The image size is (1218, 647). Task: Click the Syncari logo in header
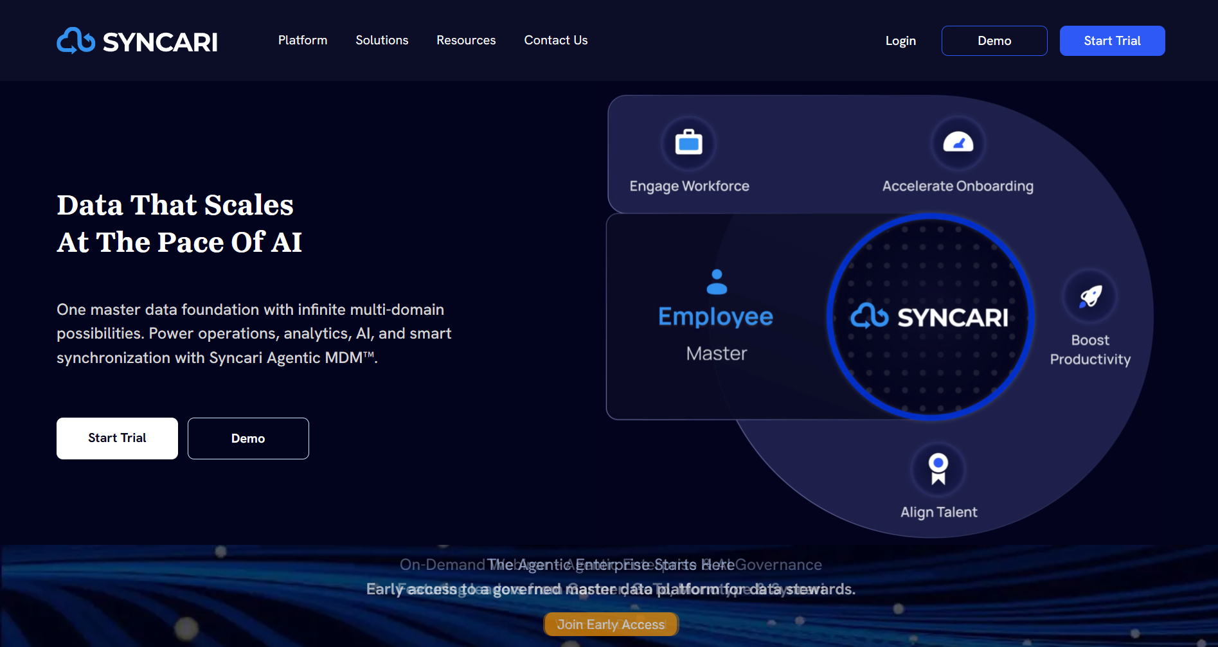[x=137, y=41]
